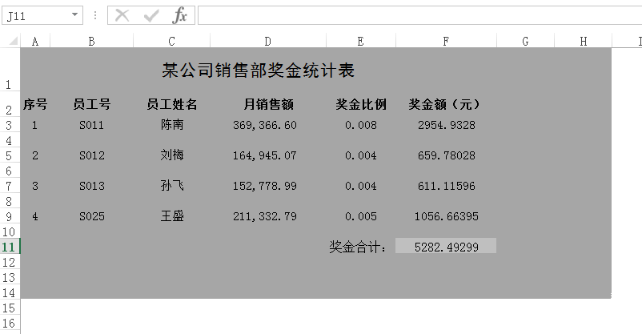Select row 2 header
The height and width of the screenshot is (334, 642).
(x=10, y=105)
